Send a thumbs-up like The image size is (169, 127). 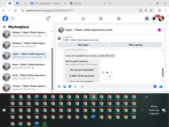pos(161,87)
